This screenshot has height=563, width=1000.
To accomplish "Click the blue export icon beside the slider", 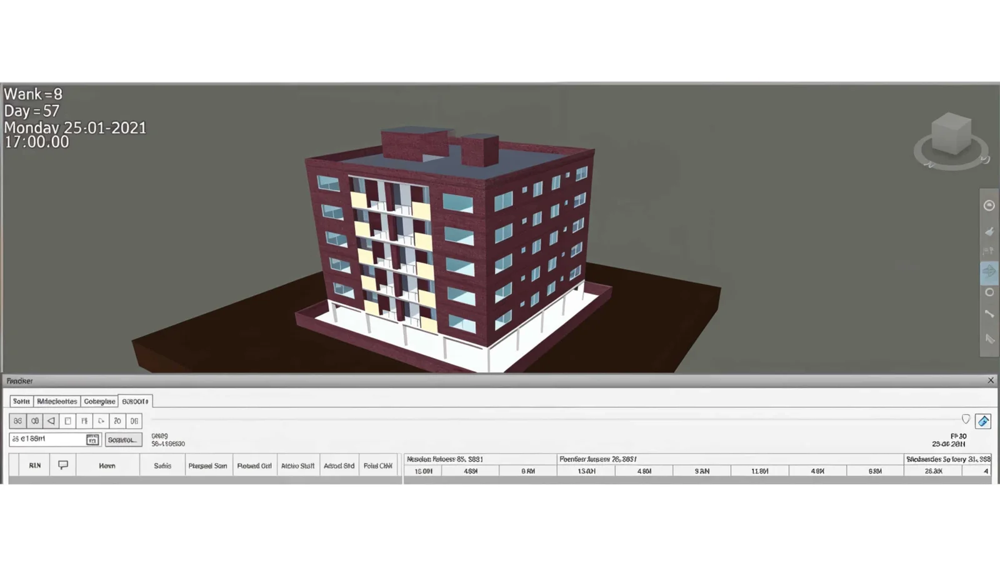I will [x=983, y=421].
